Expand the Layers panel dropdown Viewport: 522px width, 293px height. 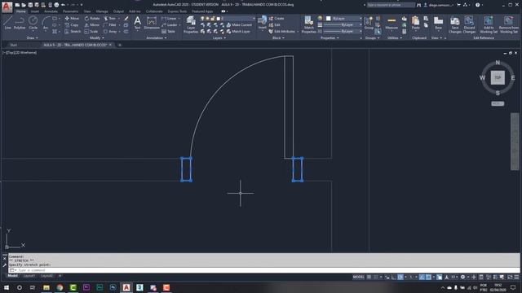(219, 38)
